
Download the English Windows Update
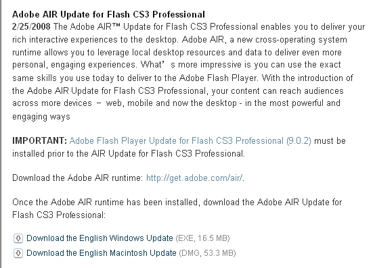100,238
